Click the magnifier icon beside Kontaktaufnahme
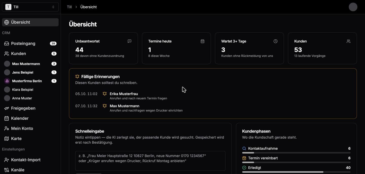Screen dimensions: 365x174 click(x=244, y=148)
